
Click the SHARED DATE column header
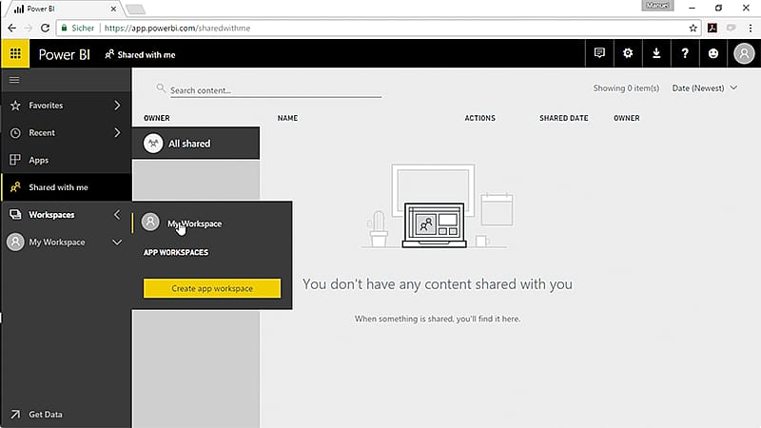pyautogui.click(x=564, y=118)
